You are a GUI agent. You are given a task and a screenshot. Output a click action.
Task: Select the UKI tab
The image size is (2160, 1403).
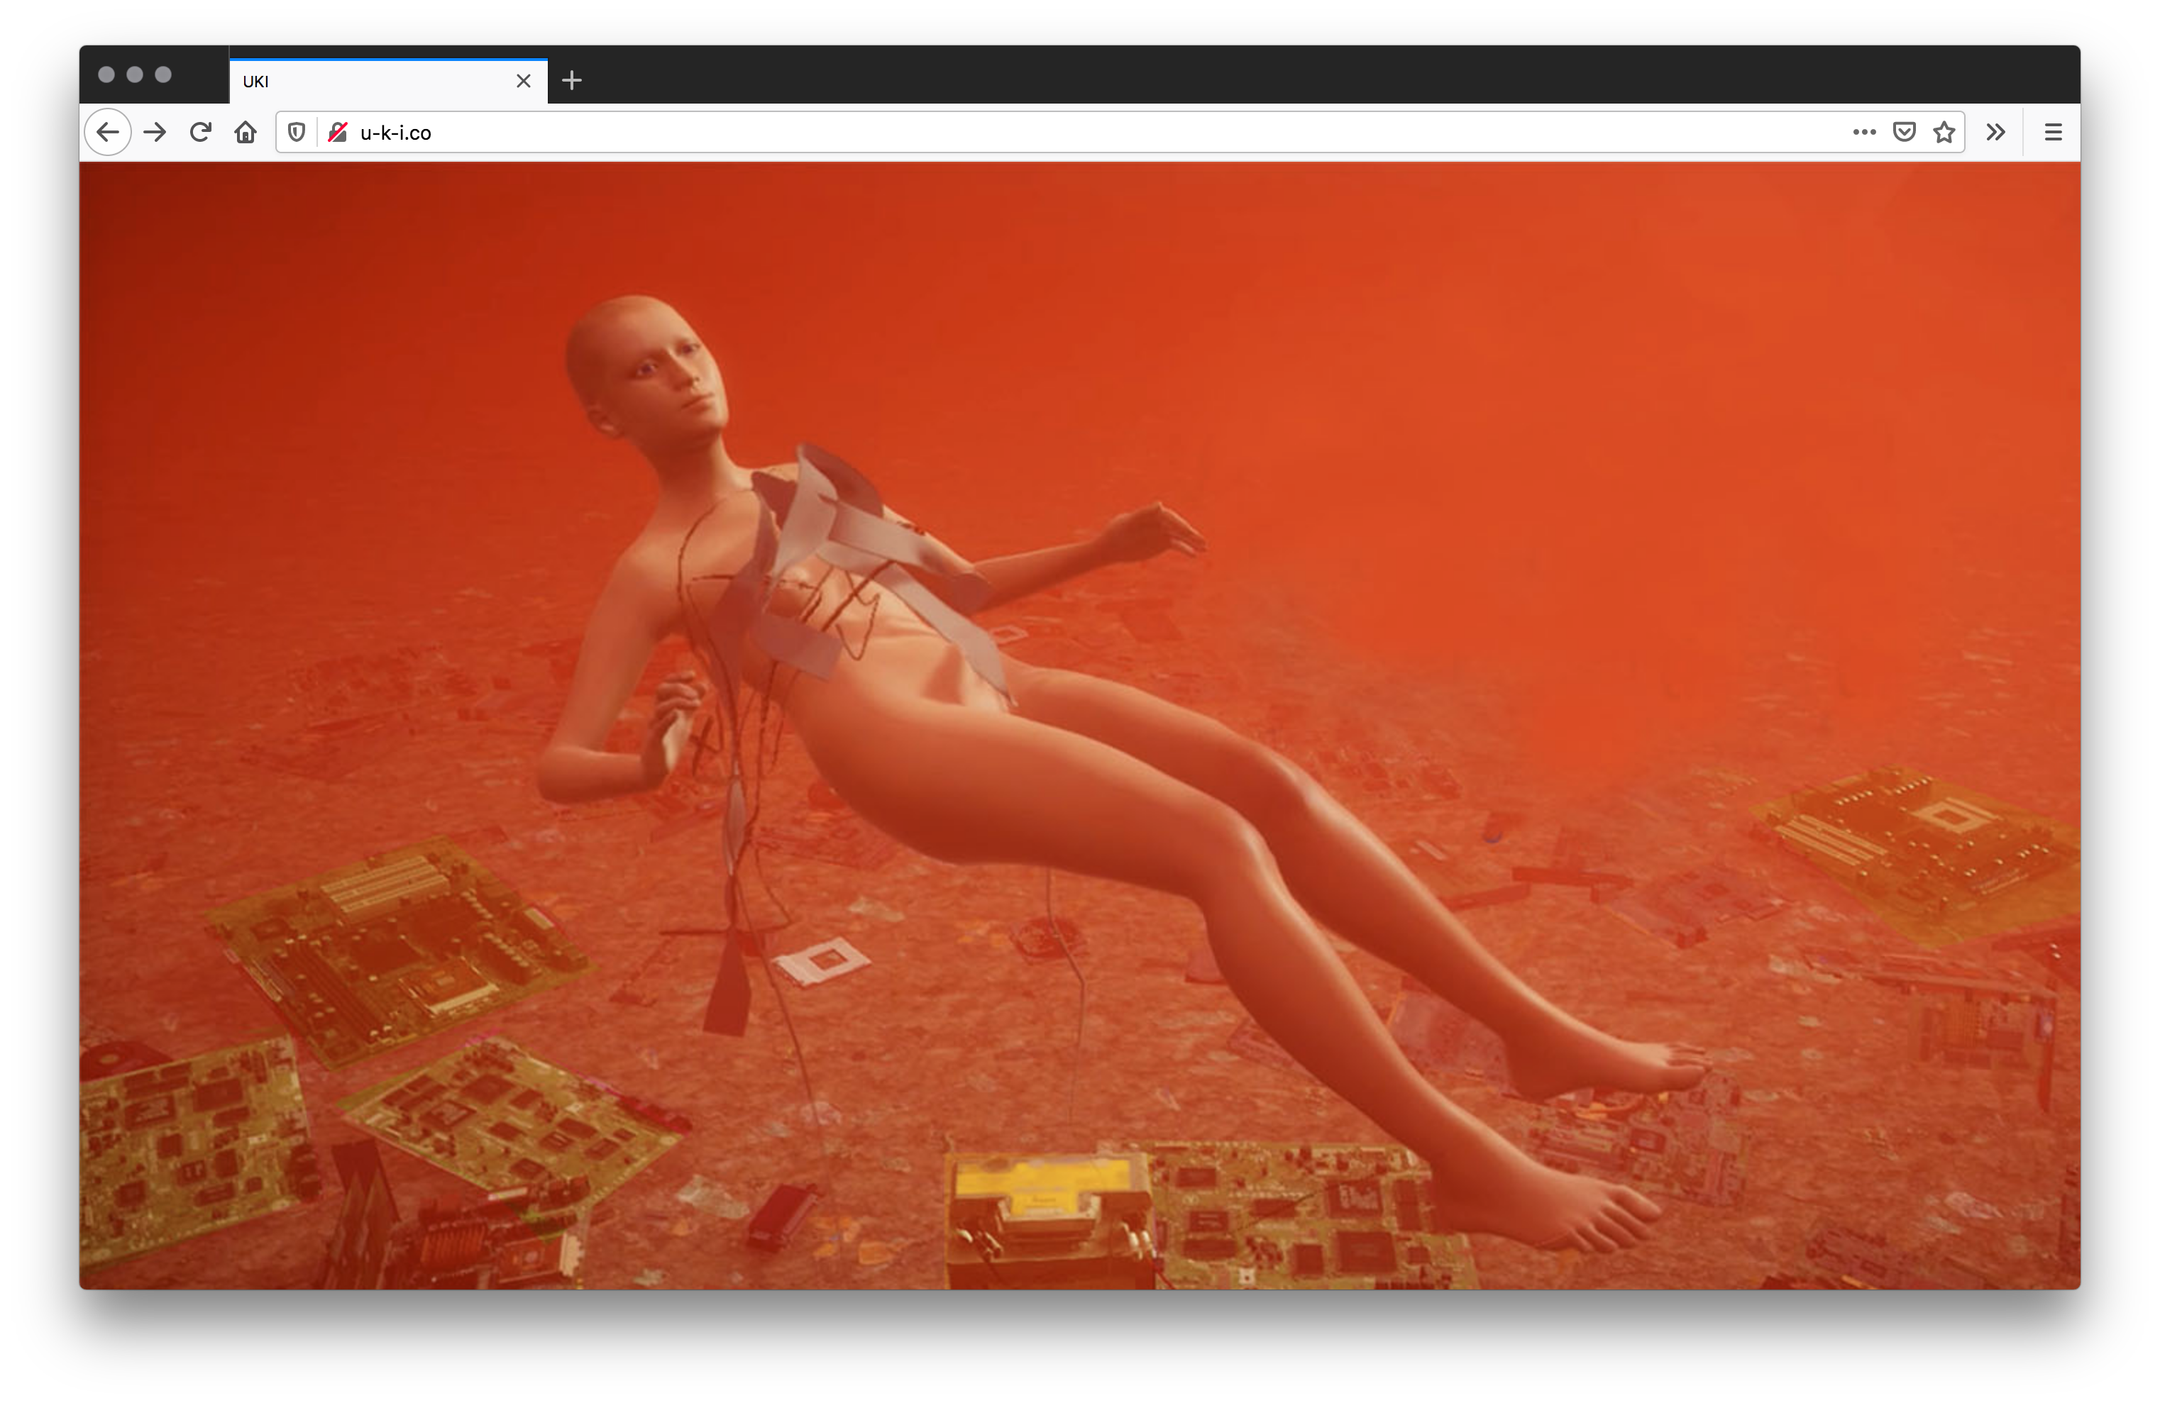[388, 81]
